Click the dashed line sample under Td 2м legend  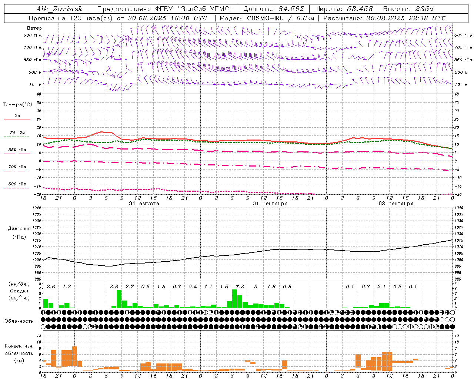point(17,137)
